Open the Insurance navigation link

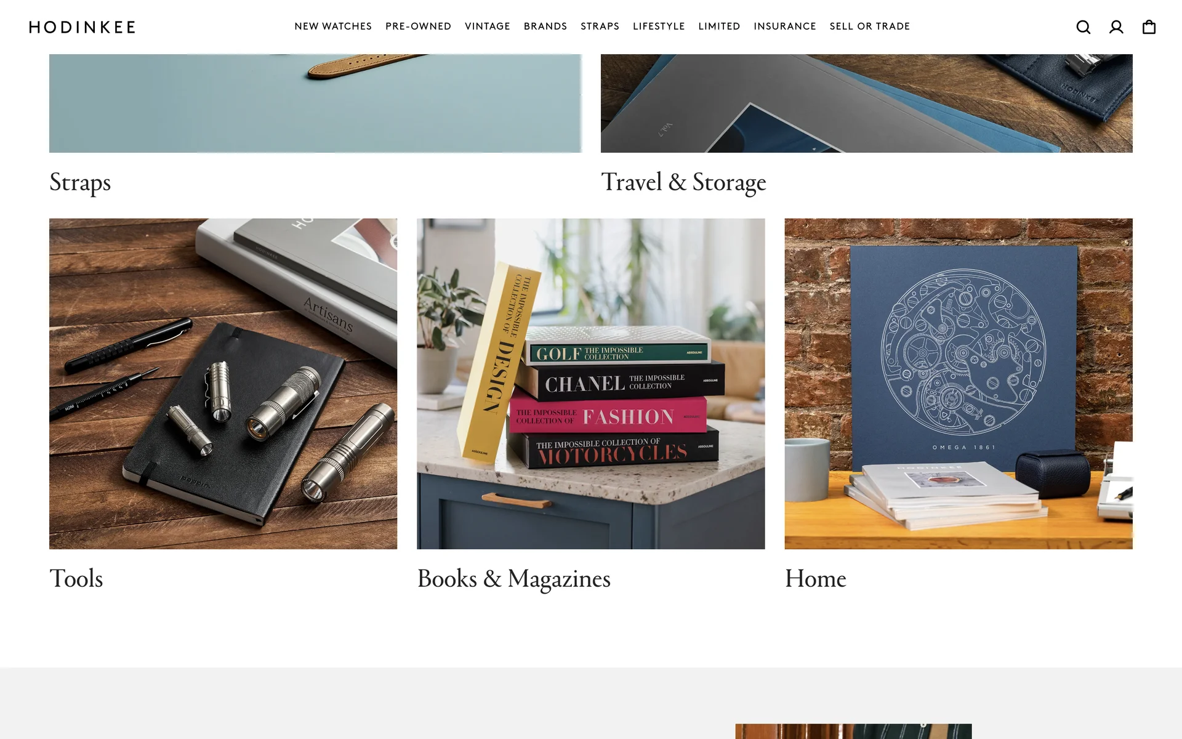(x=785, y=26)
